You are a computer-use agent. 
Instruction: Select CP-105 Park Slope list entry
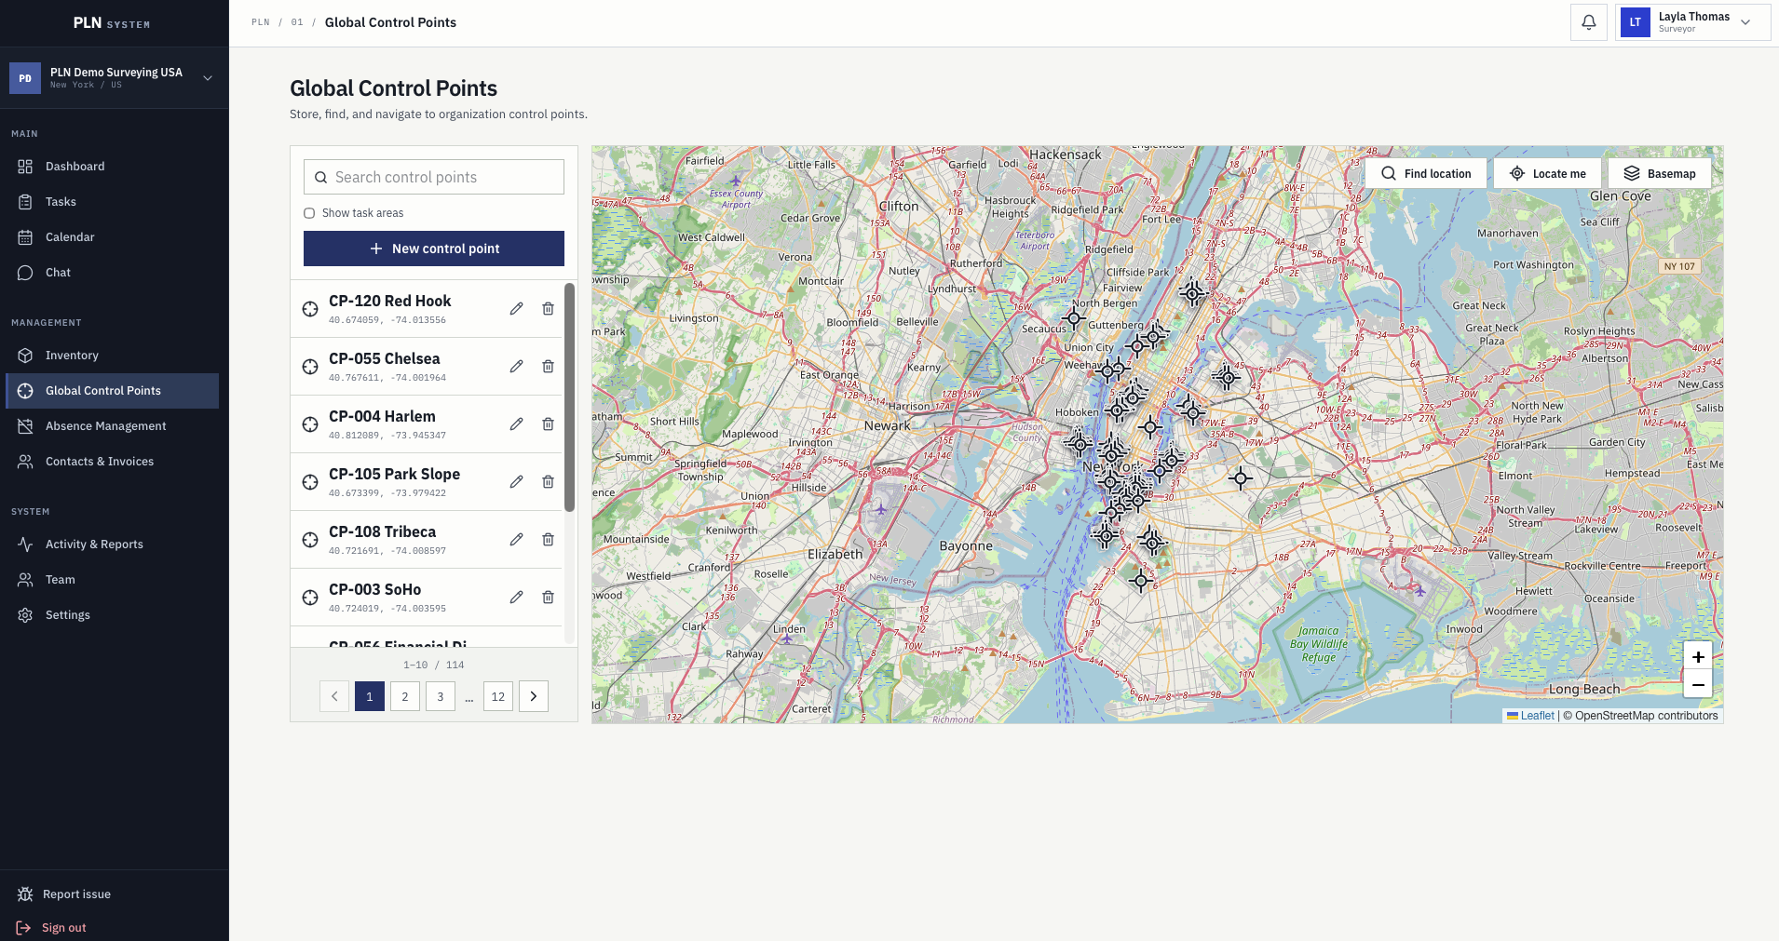pos(426,482)
